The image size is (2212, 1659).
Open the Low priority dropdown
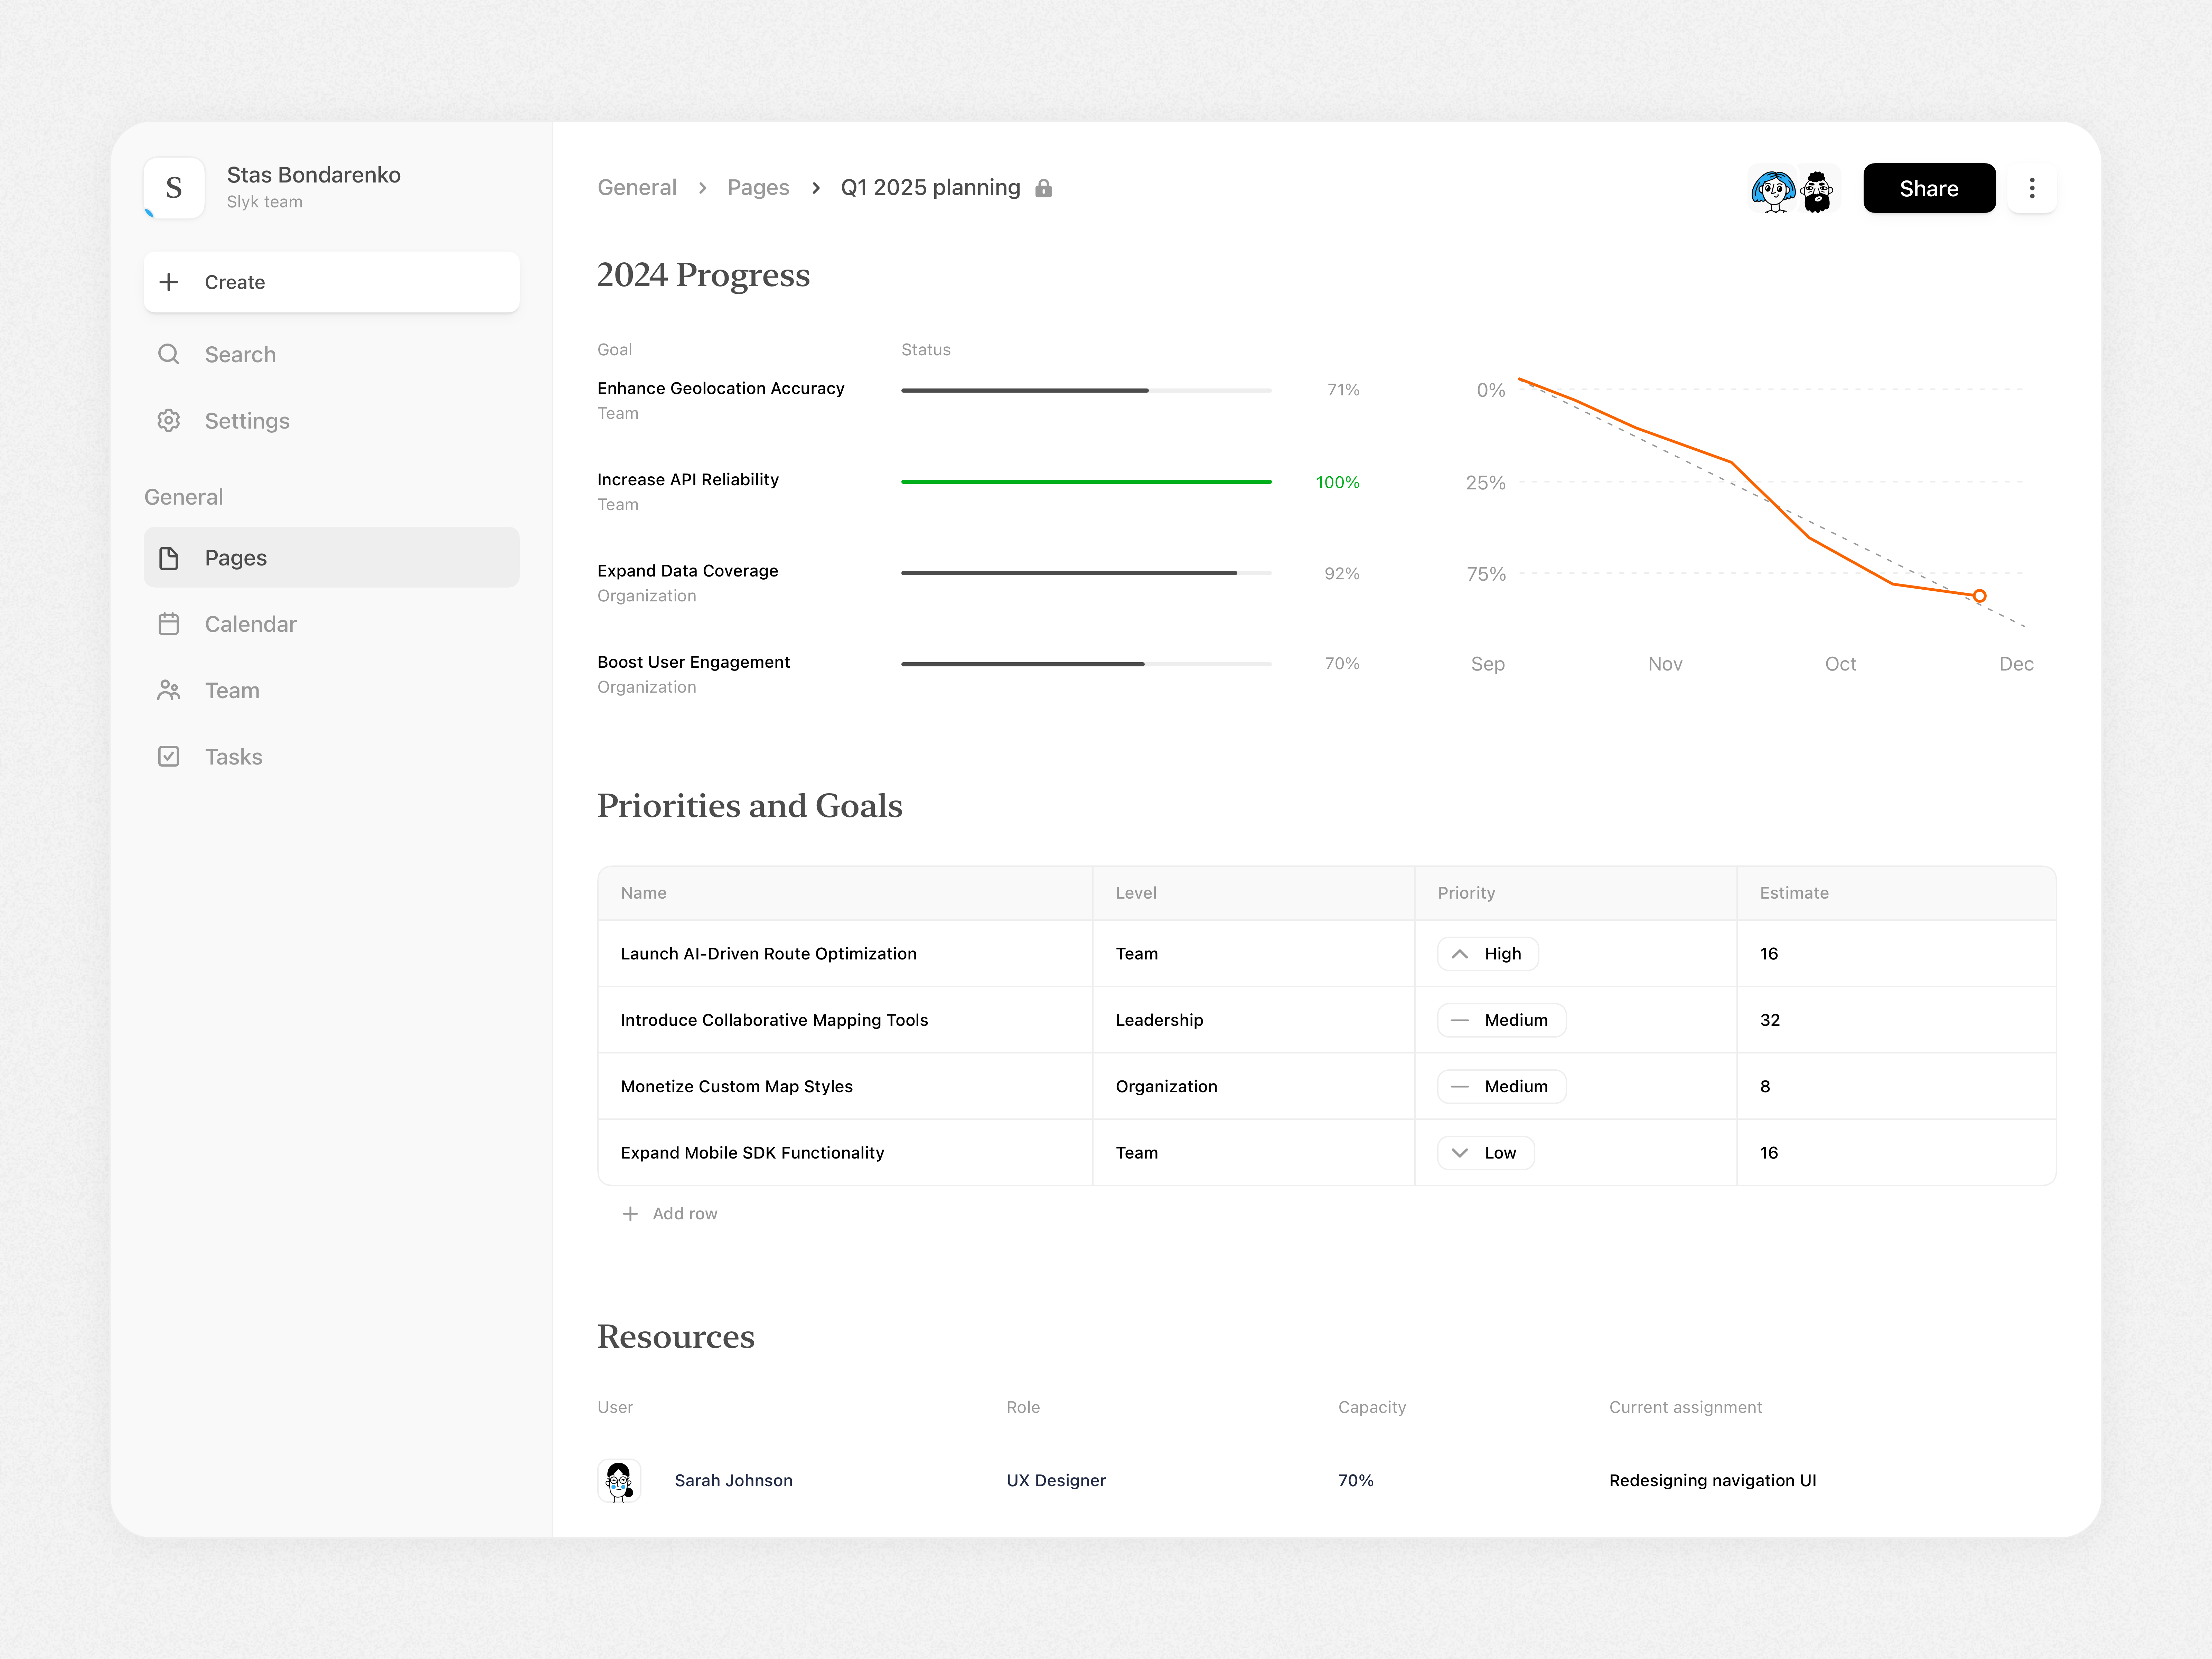click(x=1485, y=1153)
